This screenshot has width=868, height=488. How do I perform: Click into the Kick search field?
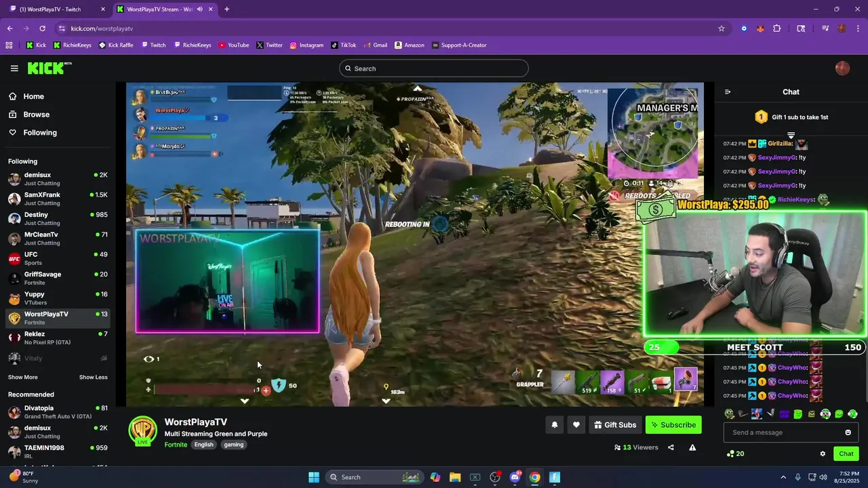[433, 68]
